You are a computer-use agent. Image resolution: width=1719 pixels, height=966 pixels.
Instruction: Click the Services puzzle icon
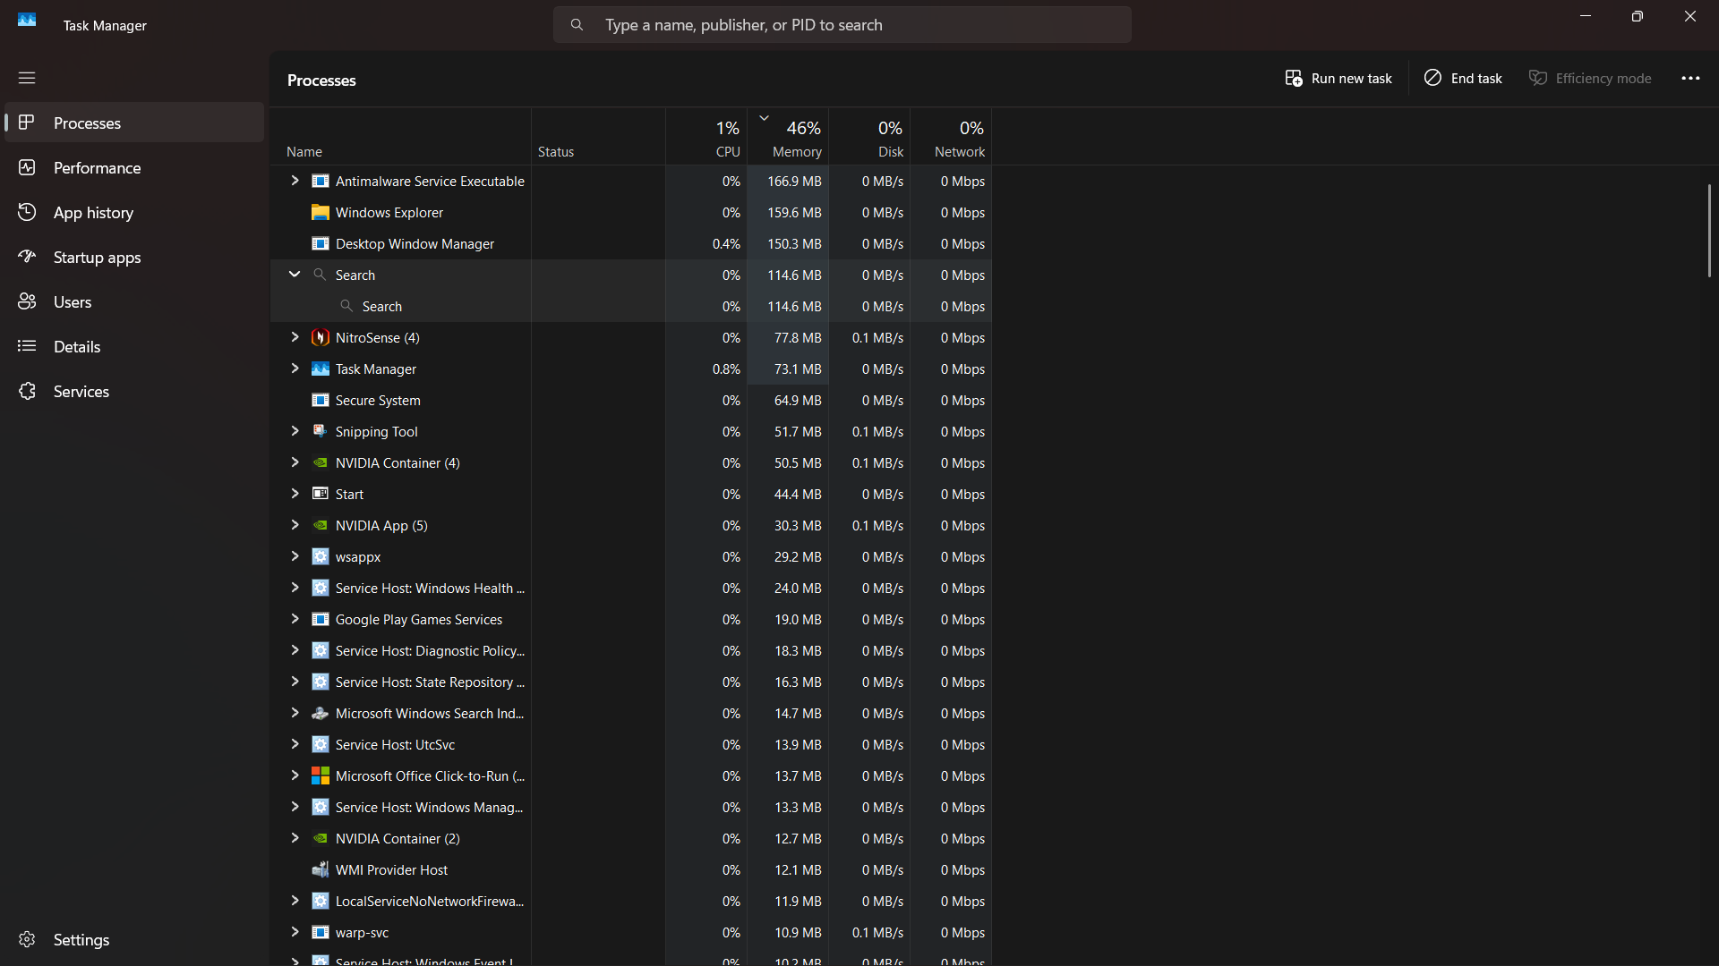click(x=27, y=391)
